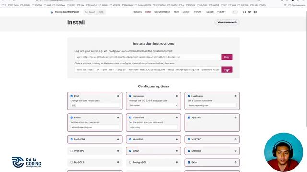The width and height of the screenshot is (307, 172).
Task: Uncheck the Exim checkbox
Action: (189, 162)
